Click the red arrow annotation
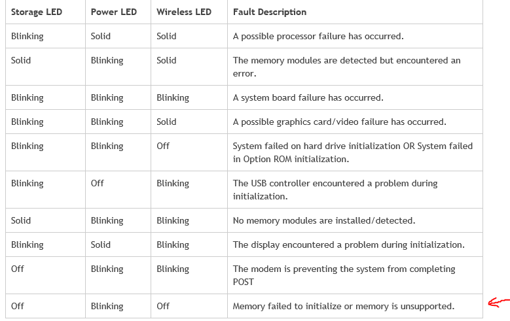The height and width of the screenshot is (321, 510). click(500, 303)
